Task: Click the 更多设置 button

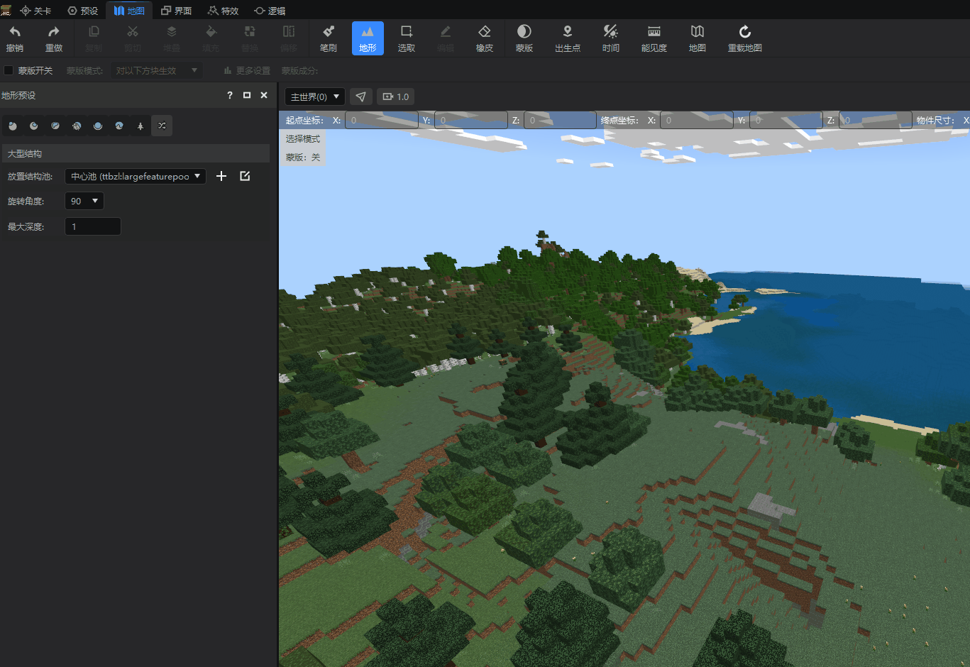Action: (x=246, y=70)
